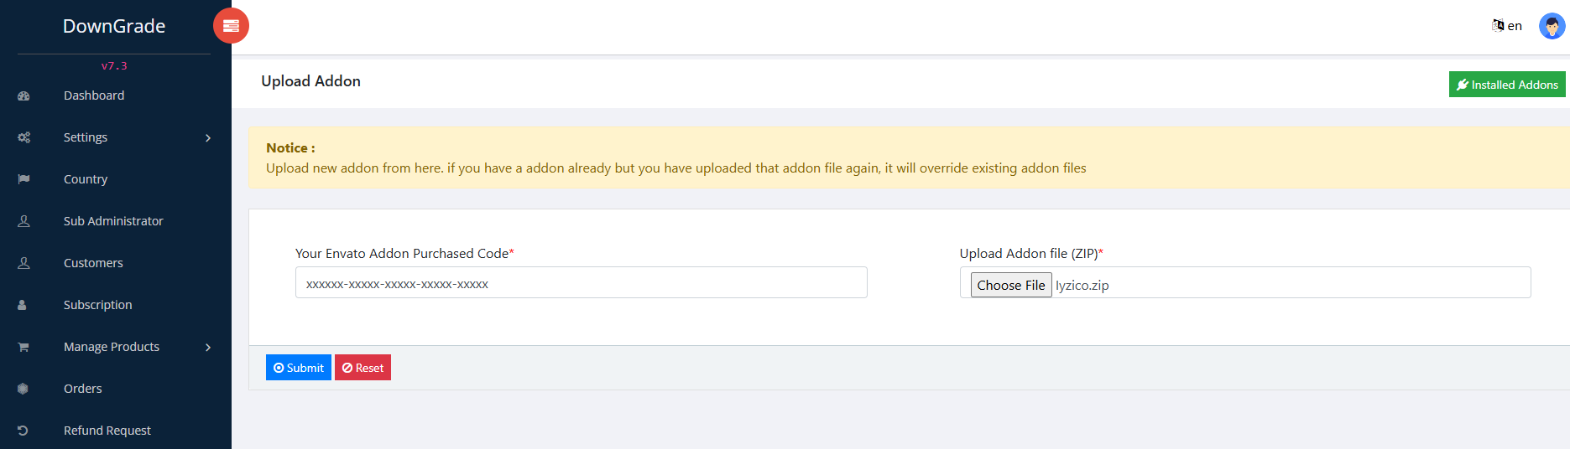Screen dimensions: 1570x449
Task: Open the Installed Addons page
Action: pos(1507,85)
